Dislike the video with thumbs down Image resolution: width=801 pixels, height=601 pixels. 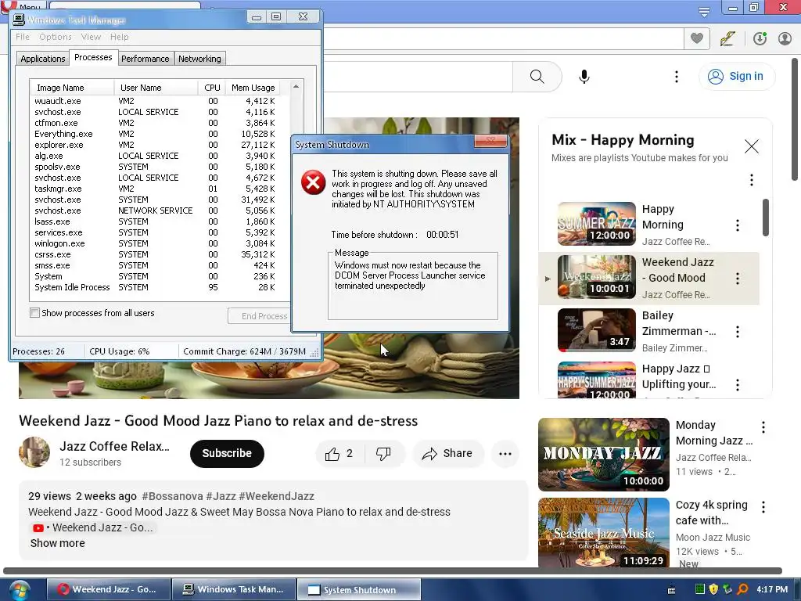pos(383,453)
